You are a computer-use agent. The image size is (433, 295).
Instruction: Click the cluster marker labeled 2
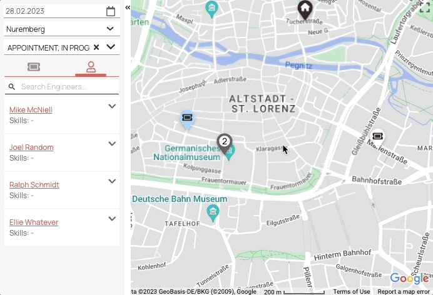point(224,142)
